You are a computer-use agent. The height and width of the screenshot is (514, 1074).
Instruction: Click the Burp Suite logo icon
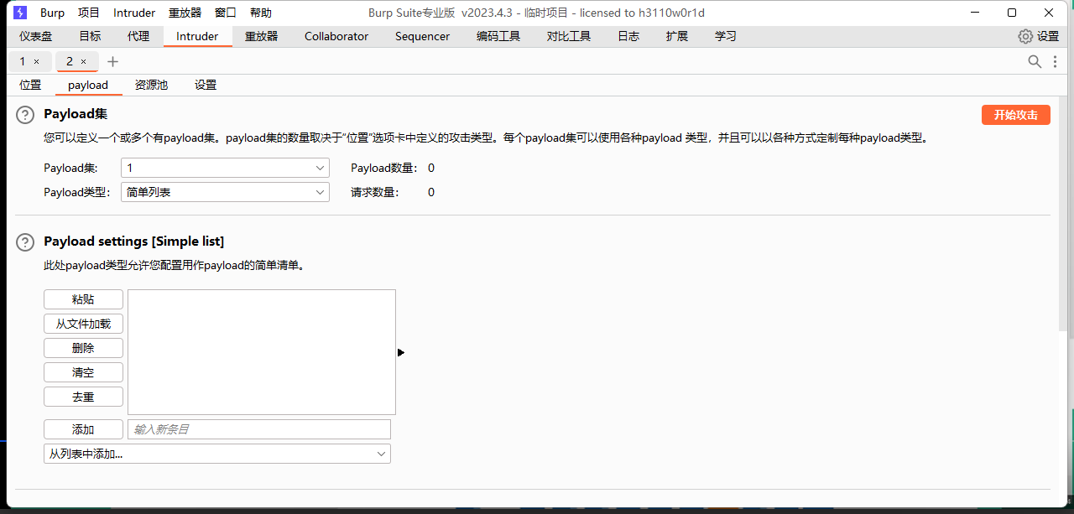coord(20,13)
